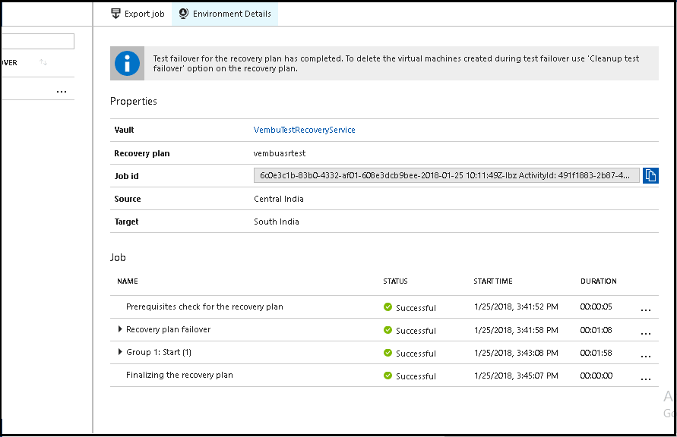The image size is (677, 437).
Task: Click the 'Central India' source value
Action: click(x=279, y=199)
